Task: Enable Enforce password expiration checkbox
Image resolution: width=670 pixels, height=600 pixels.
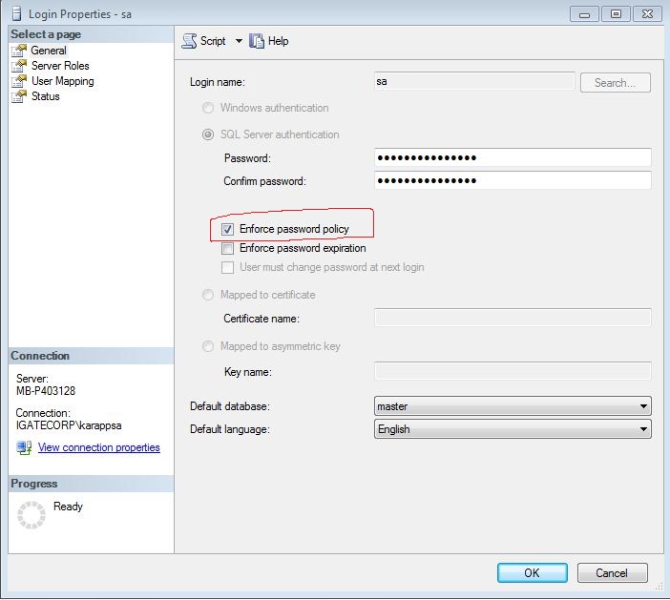Action: tap(227, 248)
